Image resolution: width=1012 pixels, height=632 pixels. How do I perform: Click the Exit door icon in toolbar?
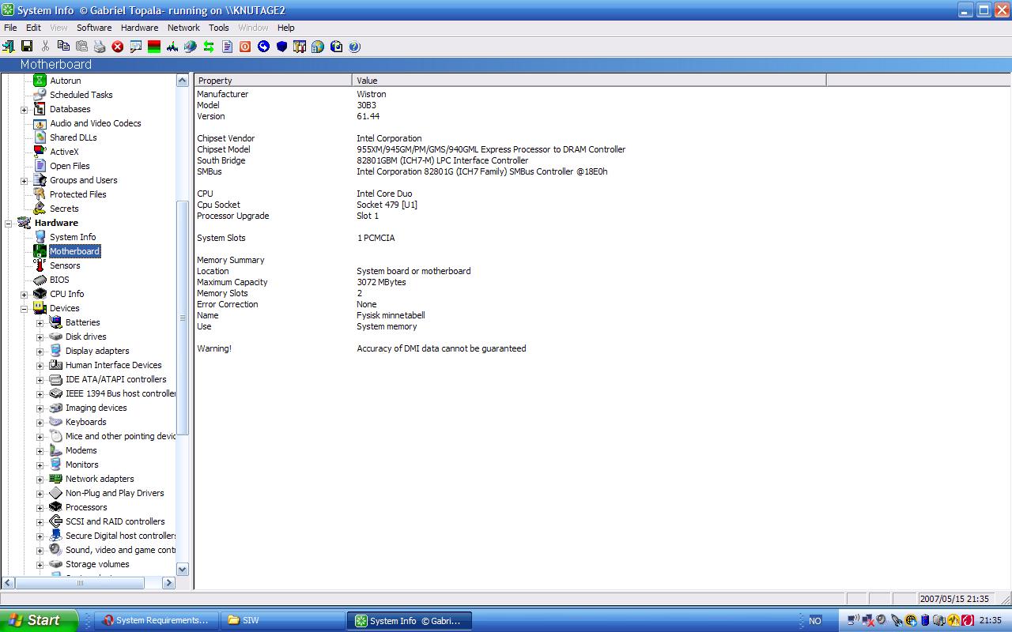[9, 47]
